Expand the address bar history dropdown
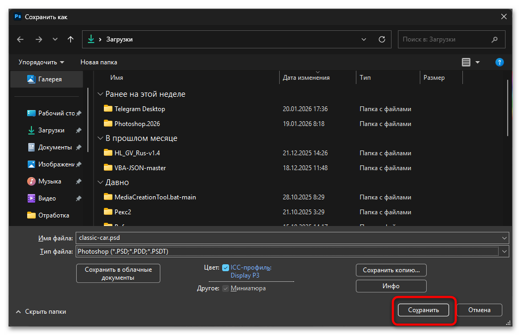 [x=364, y=39]
